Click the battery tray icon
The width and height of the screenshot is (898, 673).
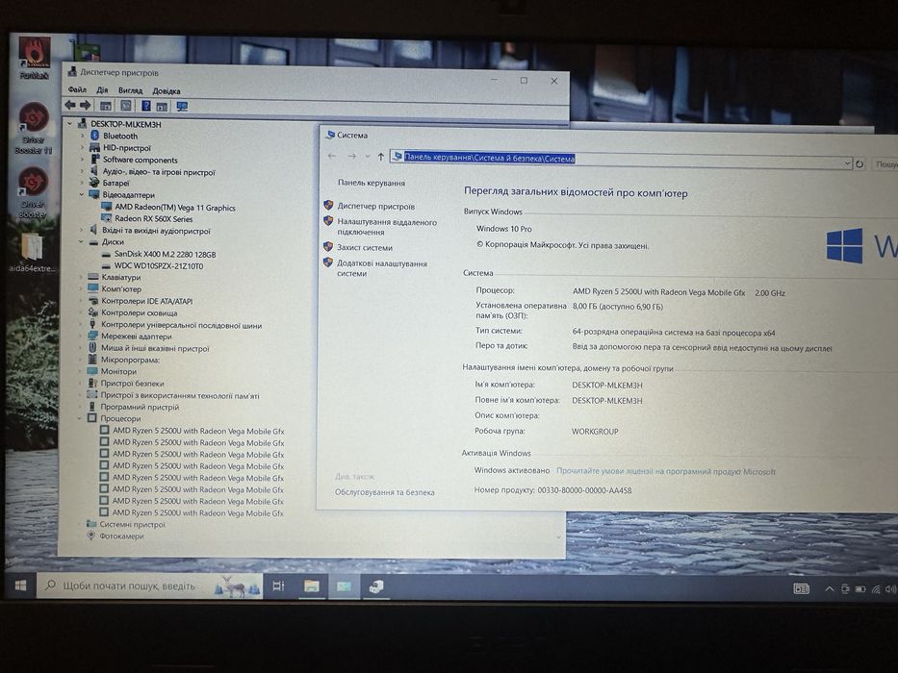[860, 588]
